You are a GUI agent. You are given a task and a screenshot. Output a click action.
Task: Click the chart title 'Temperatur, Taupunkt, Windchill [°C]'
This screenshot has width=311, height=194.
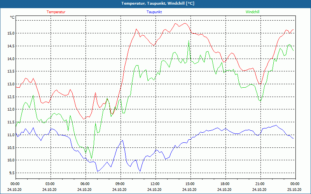[x=158, y=3]
